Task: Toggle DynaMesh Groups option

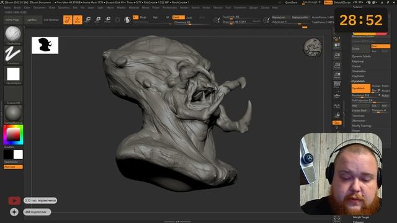Action: (x=376, y=86)
